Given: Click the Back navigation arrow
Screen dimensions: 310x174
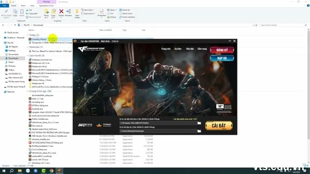Looking at the screenshot, I should [x=3, y=25].
